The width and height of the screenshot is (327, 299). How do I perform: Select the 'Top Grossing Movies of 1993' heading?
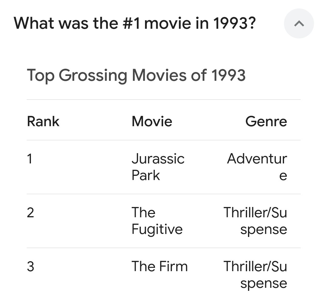coord(136,75)
